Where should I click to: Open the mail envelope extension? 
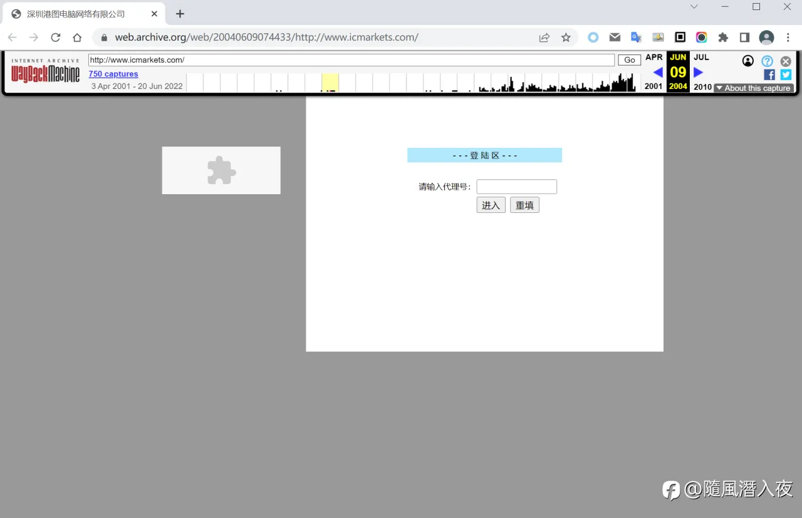[x=615, y=38]
